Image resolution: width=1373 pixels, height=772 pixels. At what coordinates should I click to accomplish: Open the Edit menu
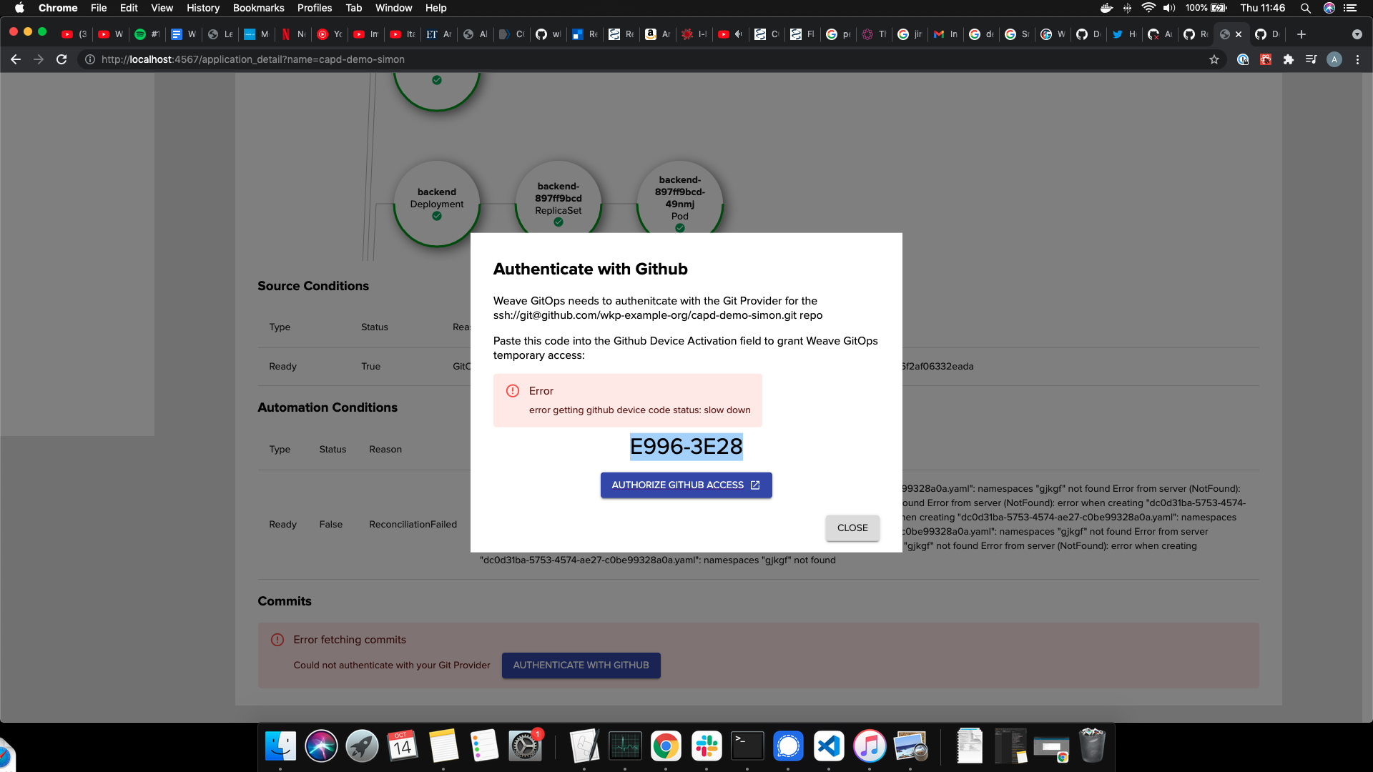point(129,8)
